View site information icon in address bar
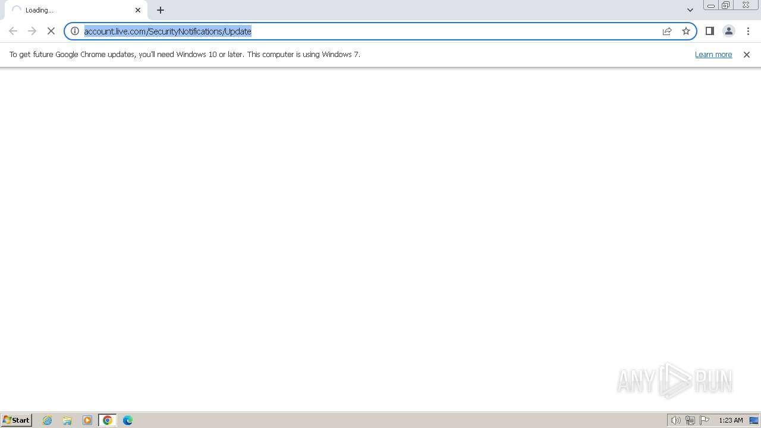The height and width of the screenshot is (428, 761). [x=75, y=31]
